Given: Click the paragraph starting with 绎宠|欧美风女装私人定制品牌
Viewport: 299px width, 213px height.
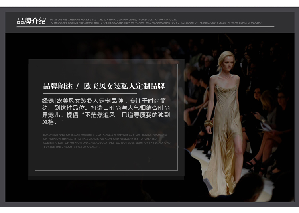Looking at the screenshot, I should coord(106,111).
